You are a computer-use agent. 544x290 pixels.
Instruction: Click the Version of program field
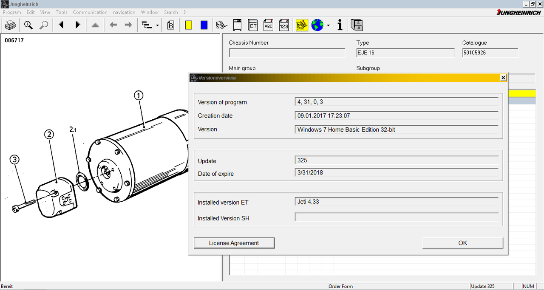coord(397,101)
